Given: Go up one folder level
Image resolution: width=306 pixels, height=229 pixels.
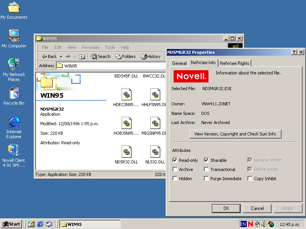Looking at the screenshot, I should click(x=82, y=56).
